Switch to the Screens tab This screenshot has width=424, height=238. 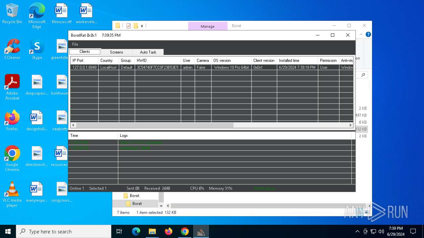[116, 52]
